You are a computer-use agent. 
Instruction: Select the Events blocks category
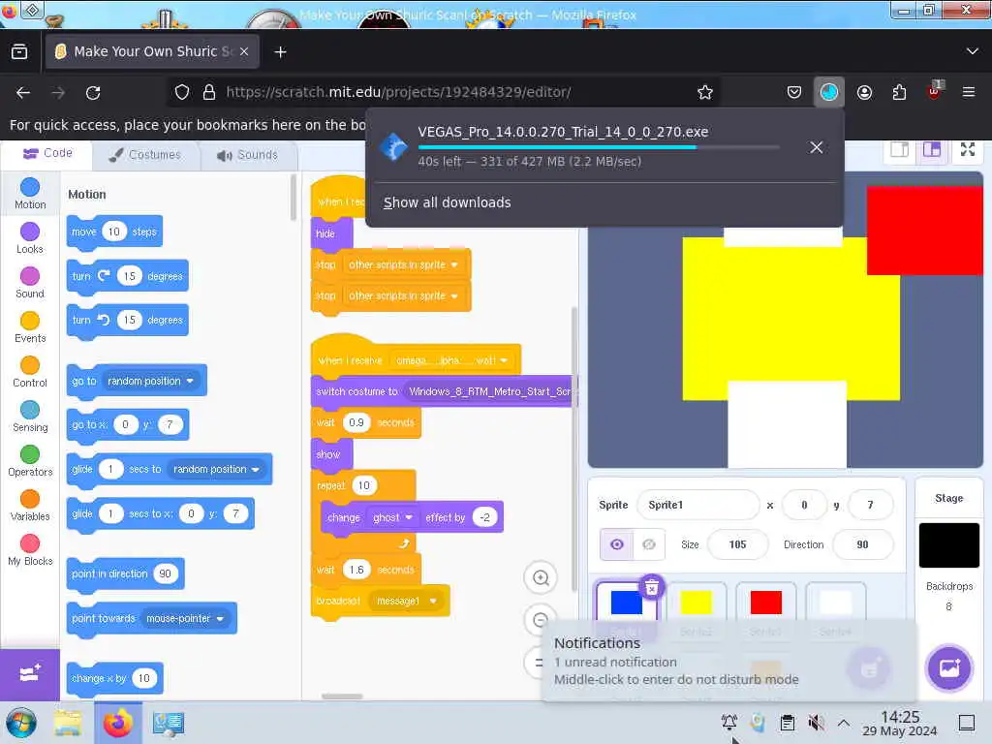(x=30, y=327)
